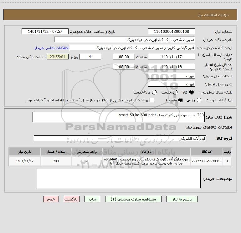Screen dimensions: 241x233
Task: Click the شهر محل تحویل تهران field
Action: pyautogui.click(x=172, y=84)
